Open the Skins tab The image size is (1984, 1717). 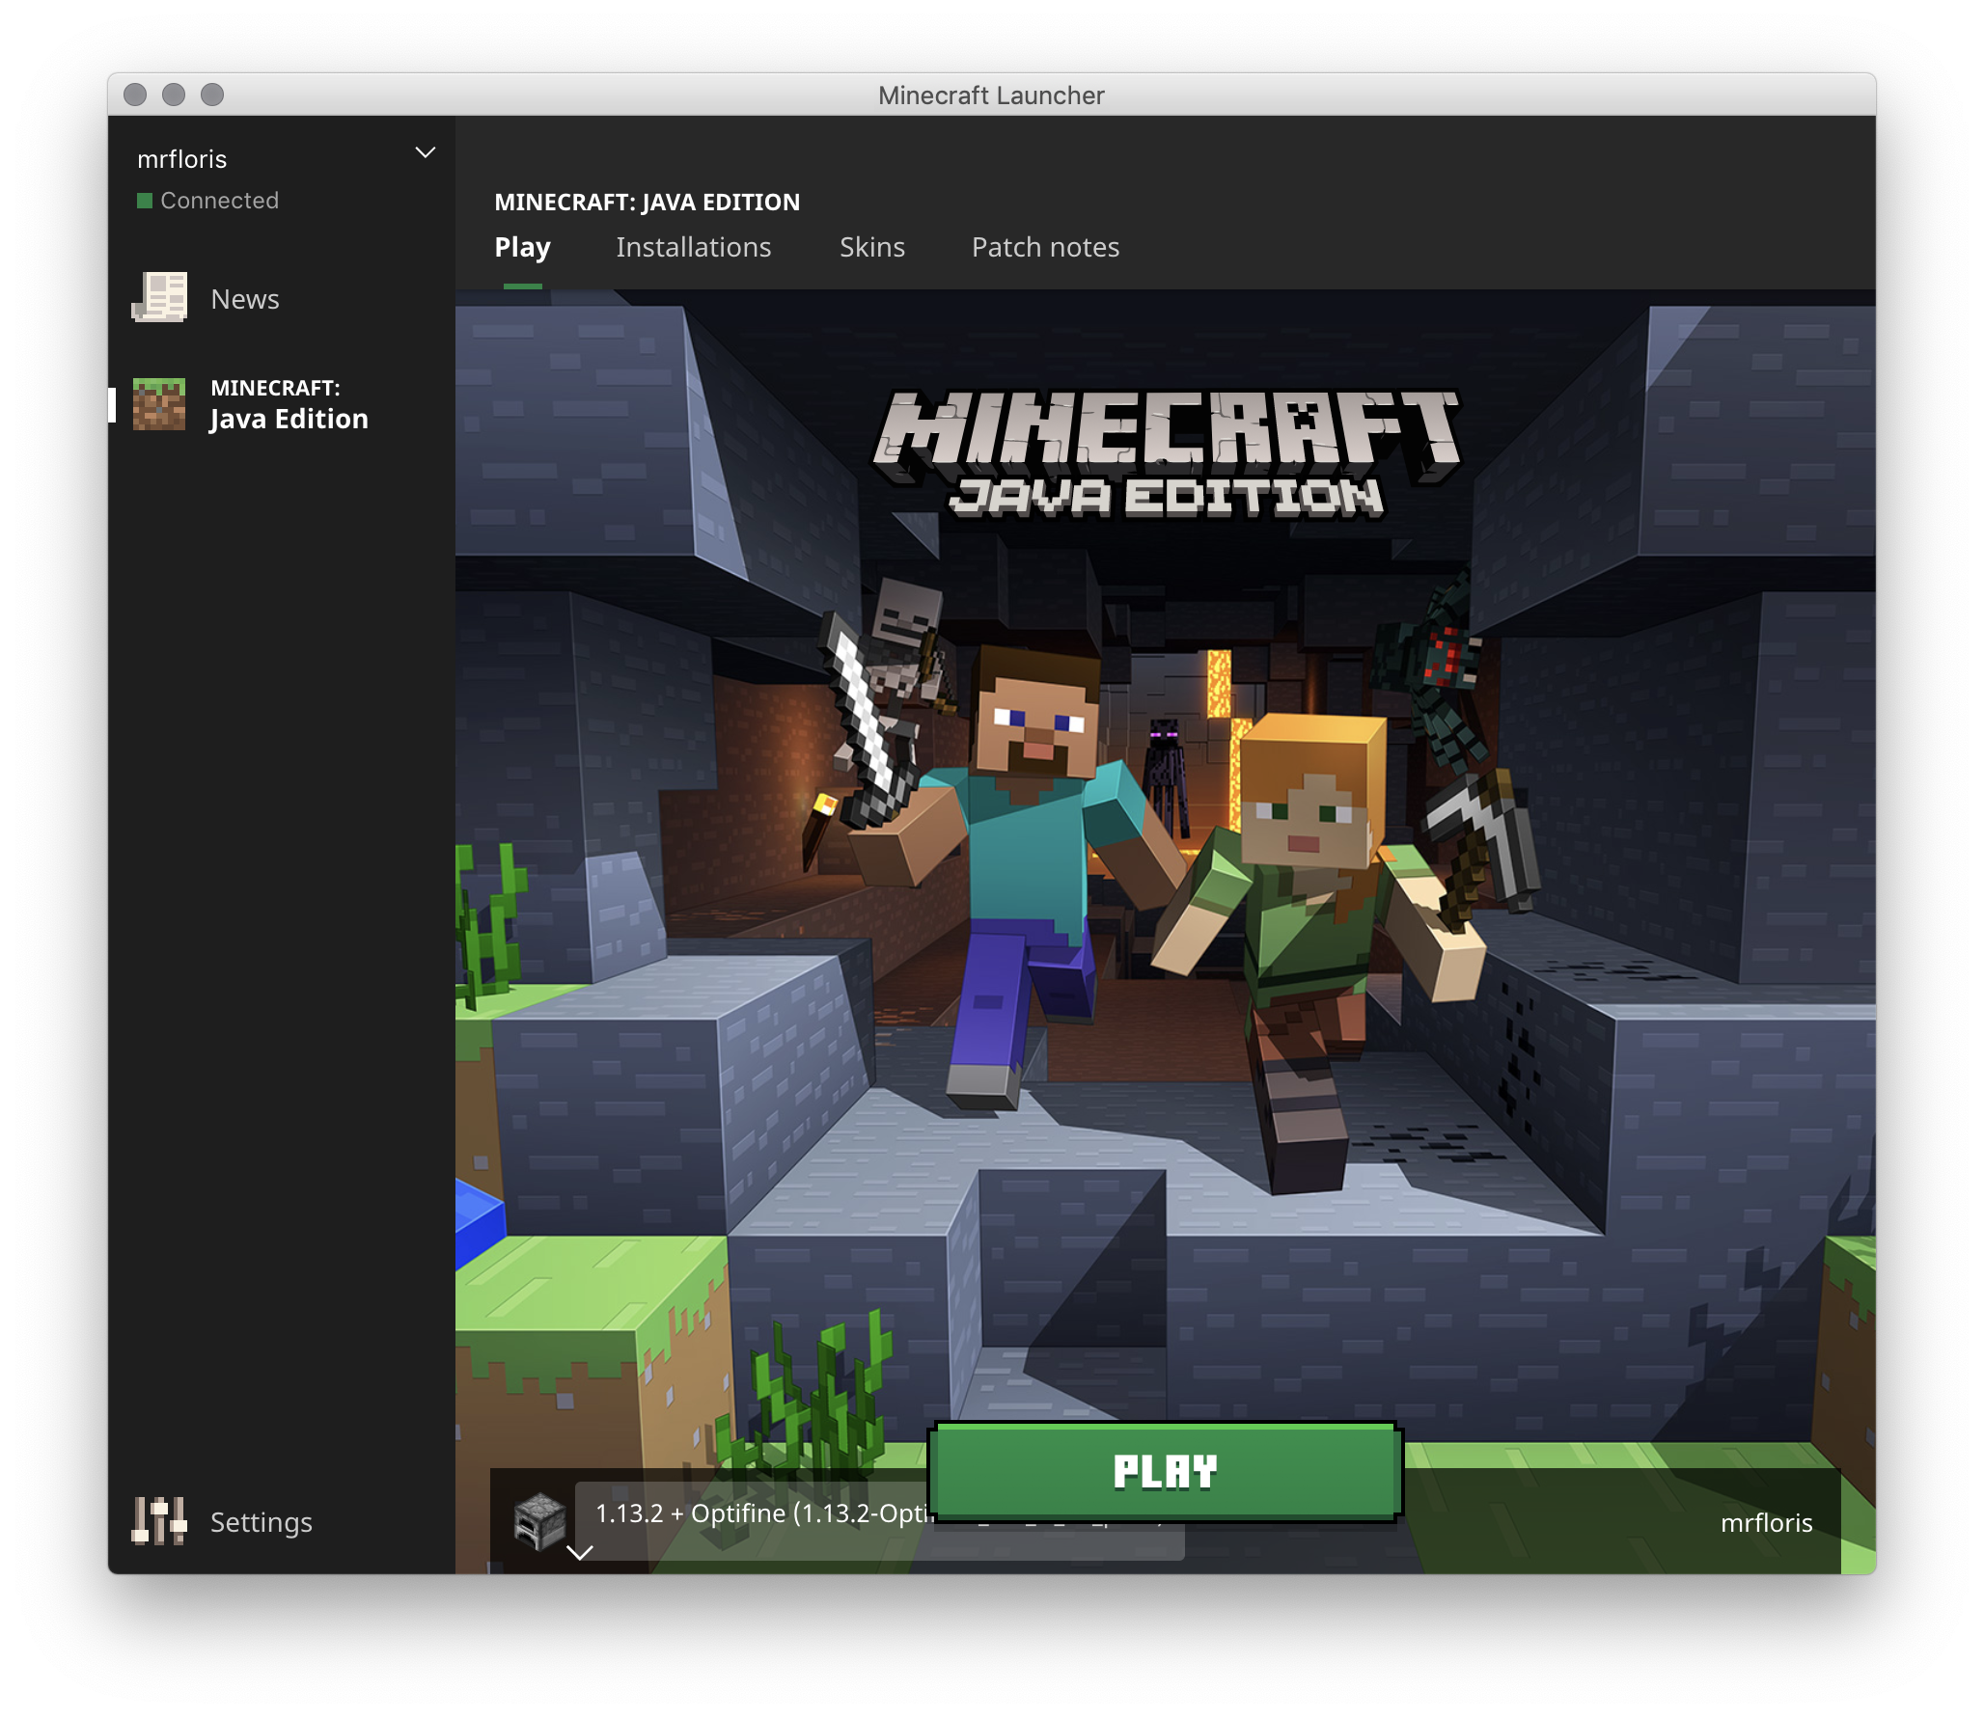point(871,248)
